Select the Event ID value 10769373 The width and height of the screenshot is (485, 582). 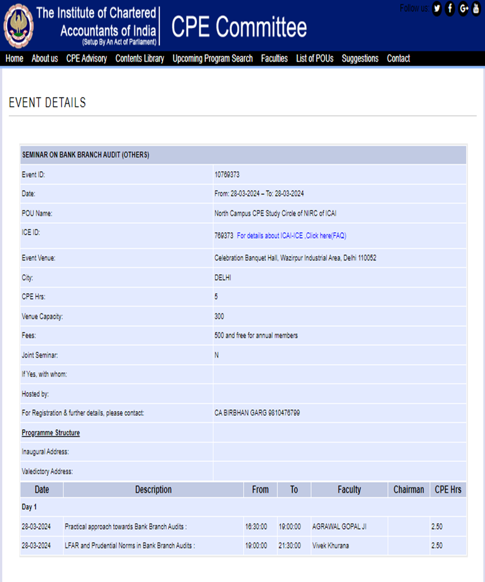(227, 175)
